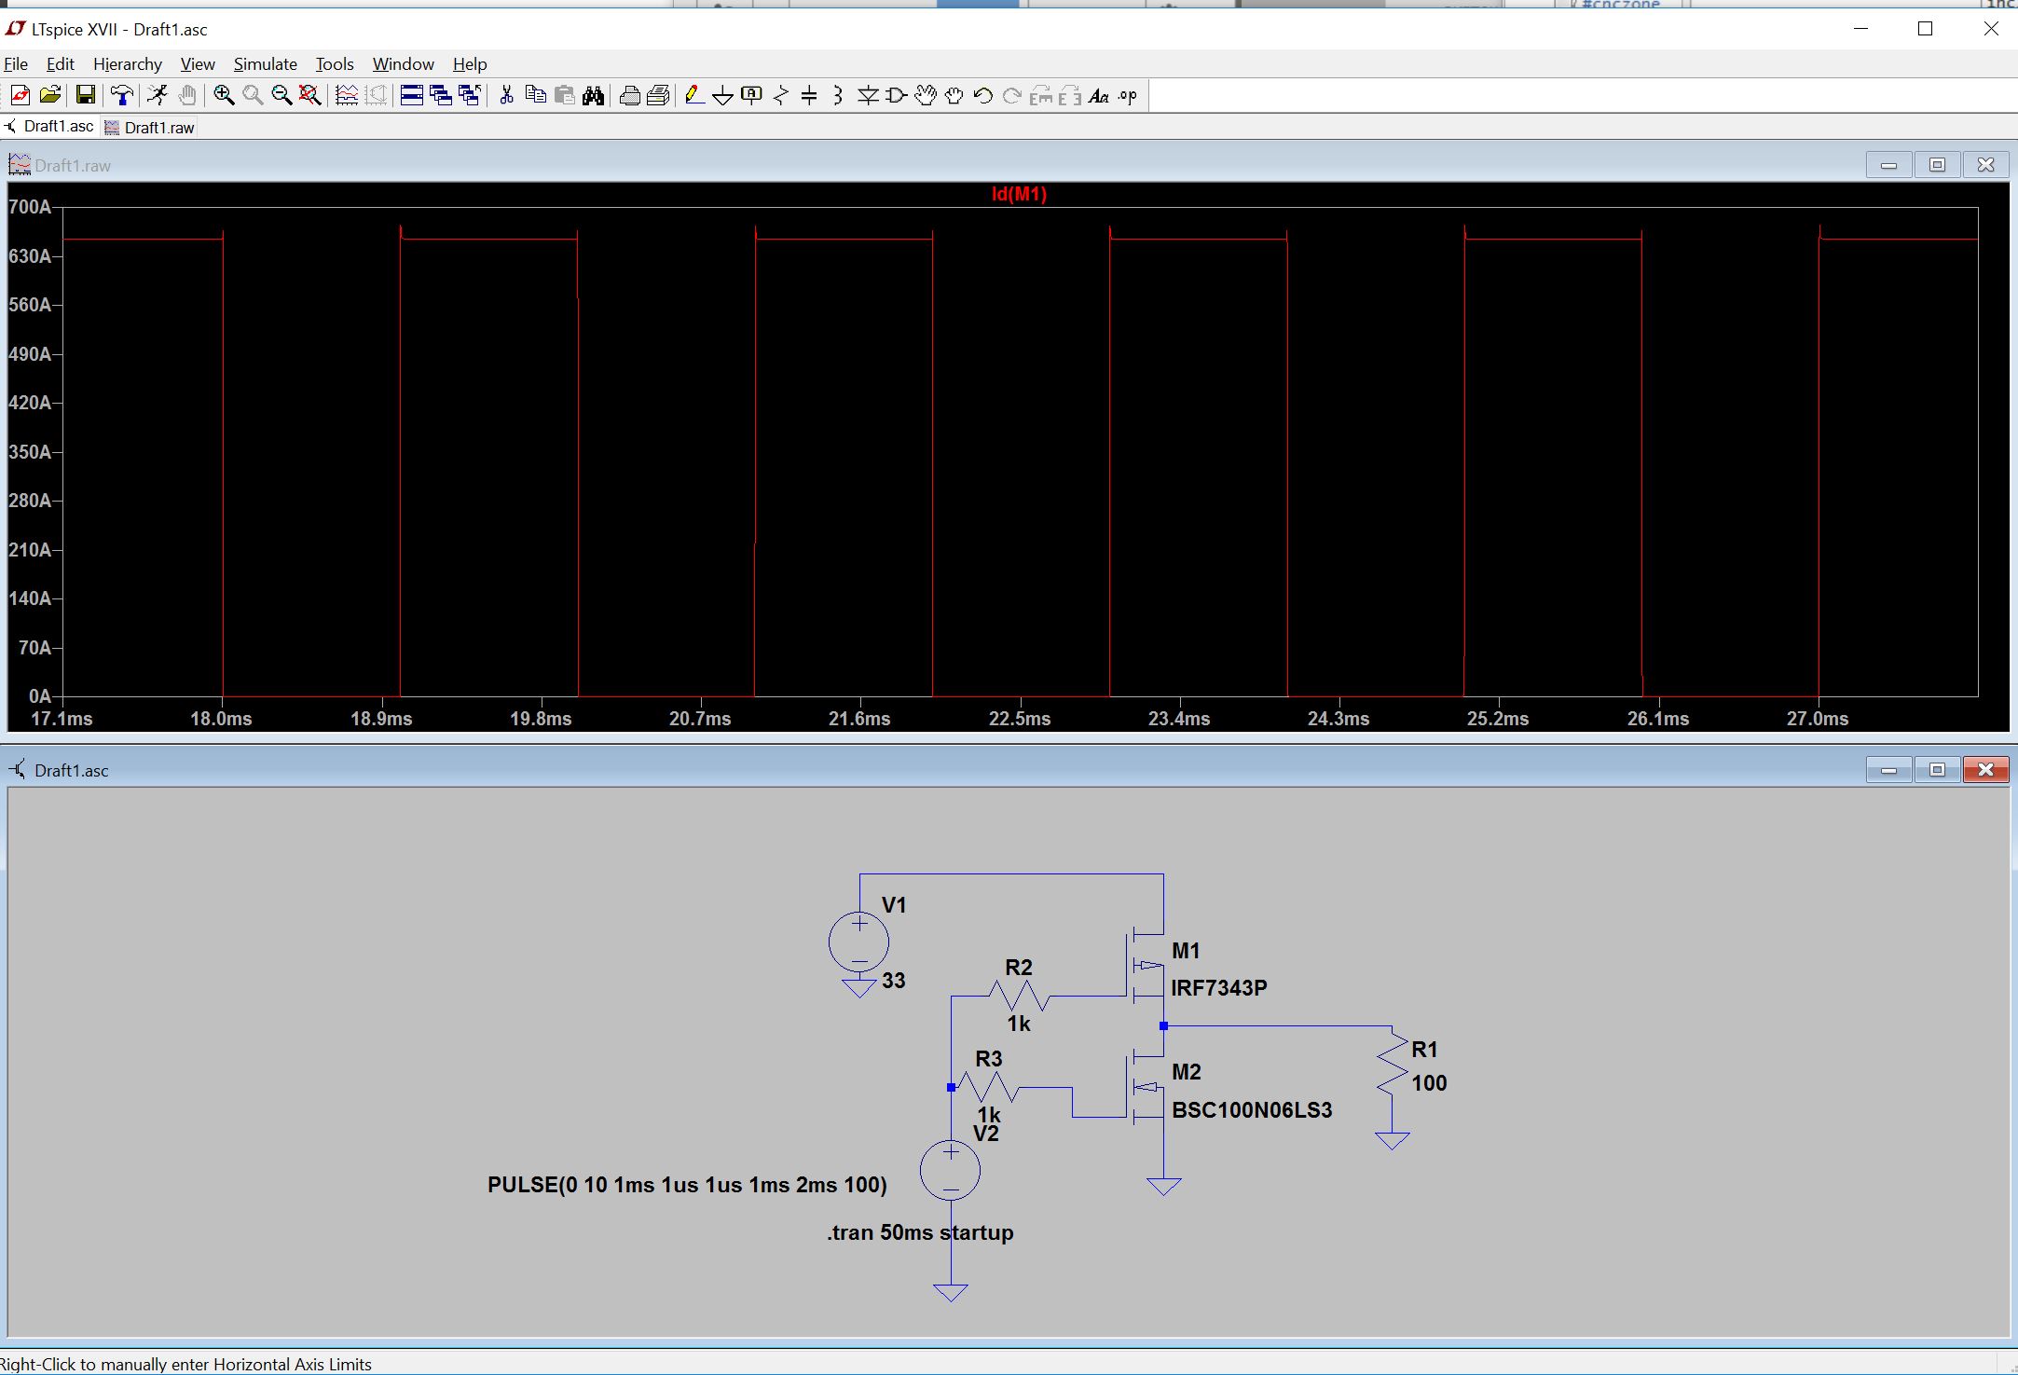Click the R1 resistor value 100
Screen dimensions: 2018x1375
[1429, 1083]
